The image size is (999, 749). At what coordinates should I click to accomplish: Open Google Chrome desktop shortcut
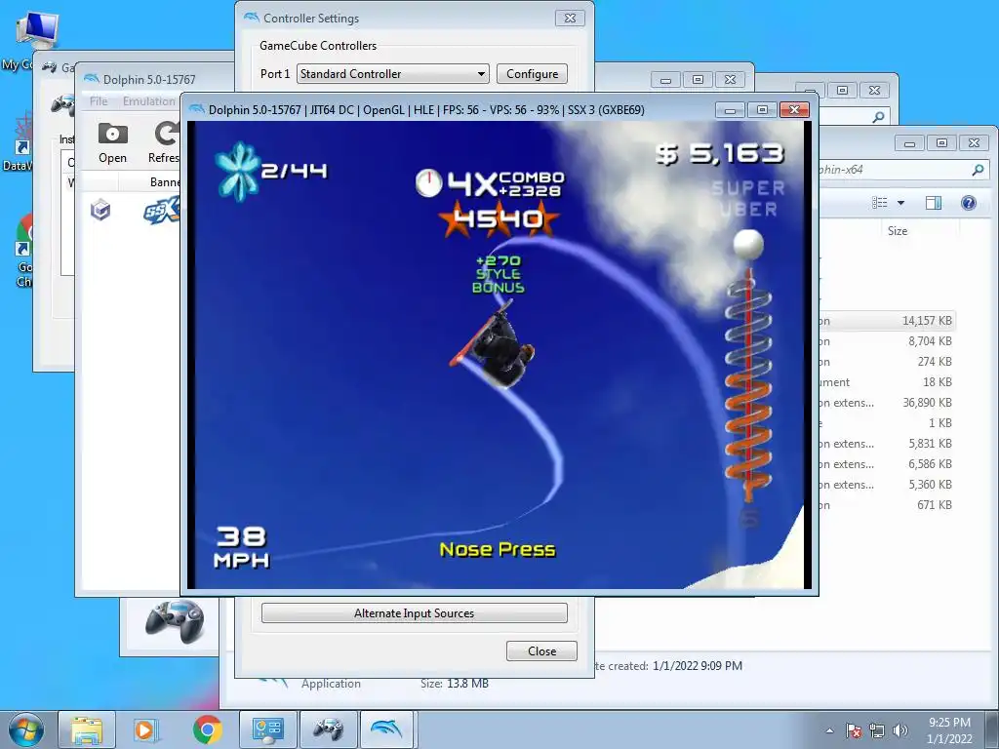pyautogui.click(x=24, y=252)
